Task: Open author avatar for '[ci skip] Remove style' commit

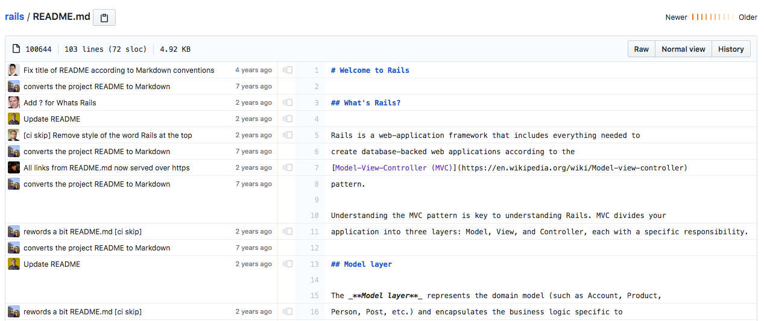Action: click(x=13, y=135)
